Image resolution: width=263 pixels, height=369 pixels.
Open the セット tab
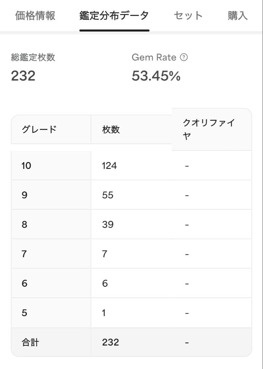point(188,15)
